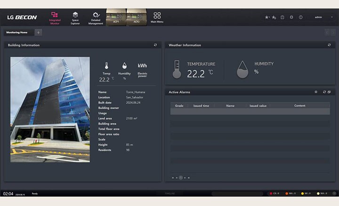Sort alarms by Issued value column
This screenshot has width=339, height=206.
pyautogui.click(x=258, y=106)
